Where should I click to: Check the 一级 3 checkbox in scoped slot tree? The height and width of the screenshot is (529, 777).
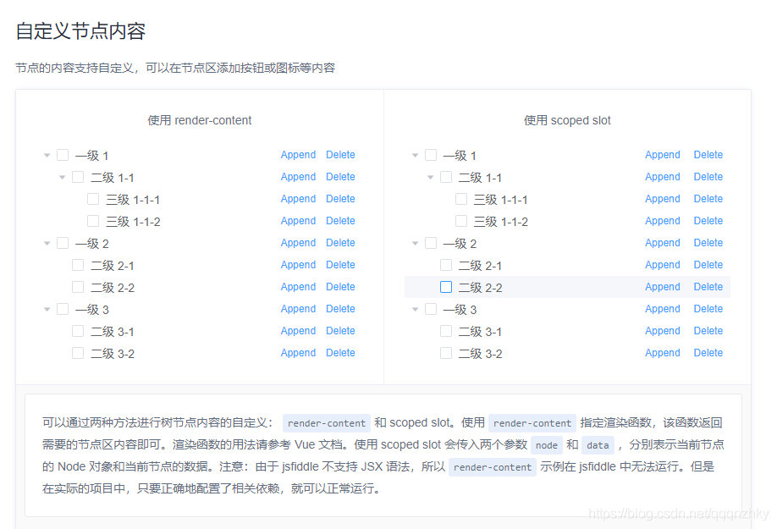[431, 309]
